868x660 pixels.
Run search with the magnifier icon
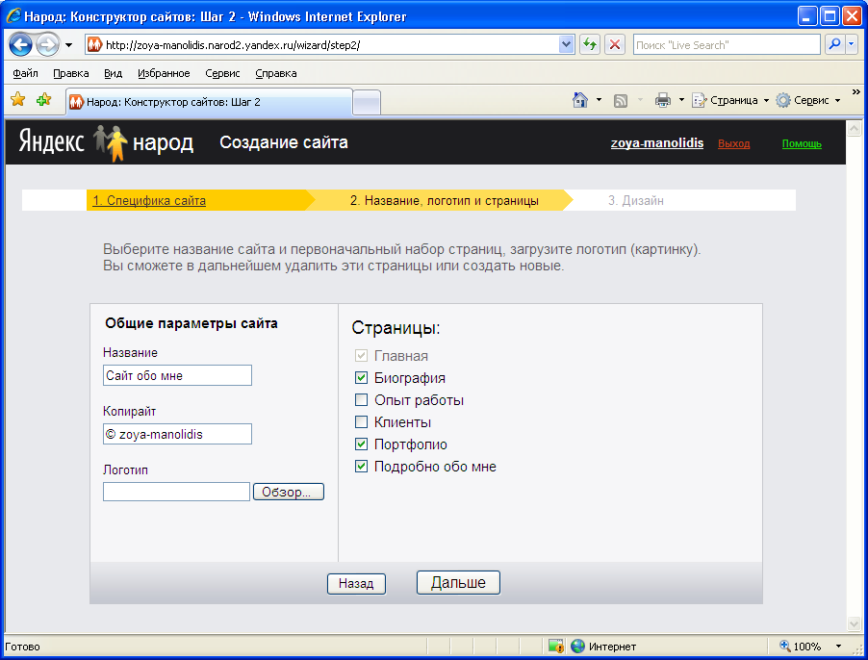coord(834,45)
